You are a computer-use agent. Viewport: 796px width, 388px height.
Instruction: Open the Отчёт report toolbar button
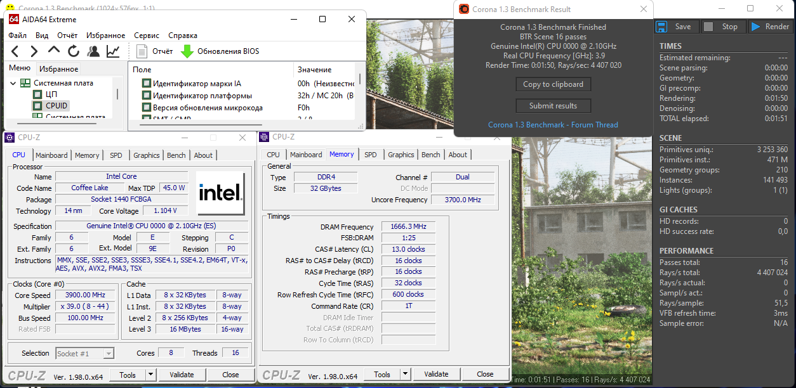(x=155, y=51)
